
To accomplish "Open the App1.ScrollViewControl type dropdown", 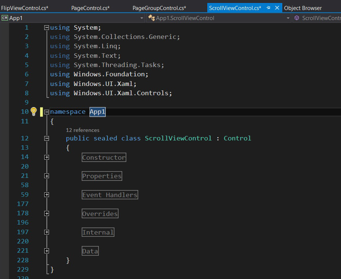I will (288, 18).
